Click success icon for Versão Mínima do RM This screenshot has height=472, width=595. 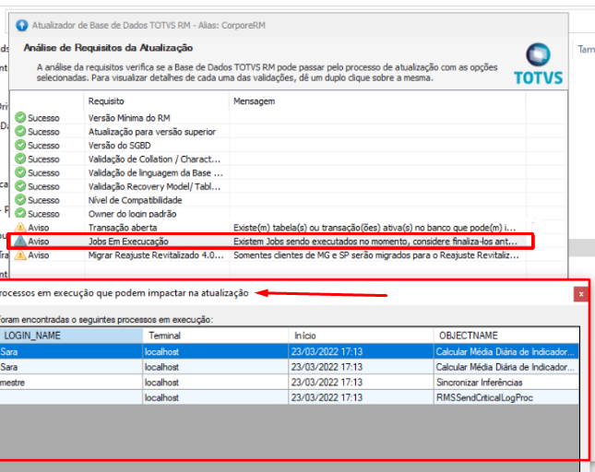point(20,117)
